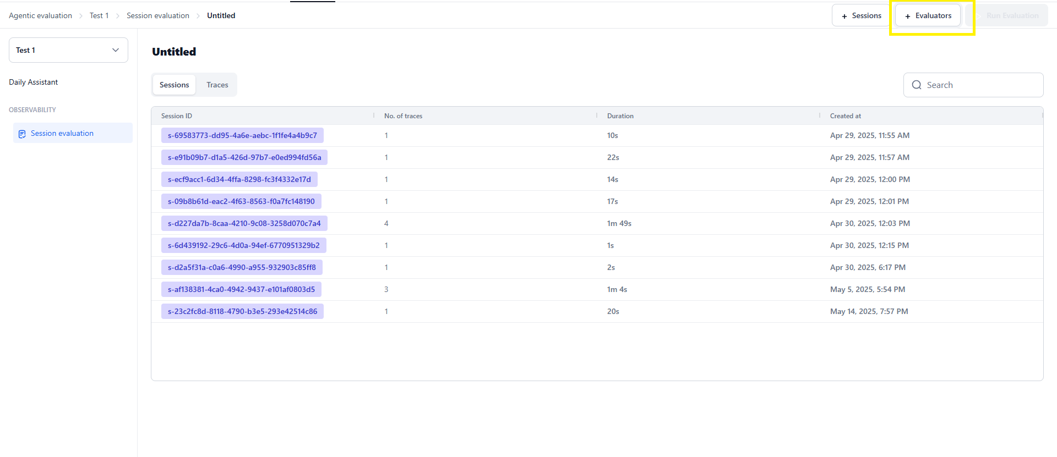Focus the Search input field
Image resolution: width=1057 pixels, height=457 pixels.
point(973,85)
